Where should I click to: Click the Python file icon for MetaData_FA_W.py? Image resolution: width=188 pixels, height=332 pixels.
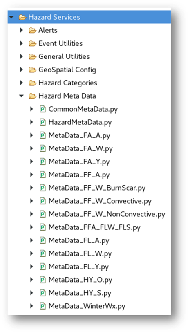coord(43,149)
